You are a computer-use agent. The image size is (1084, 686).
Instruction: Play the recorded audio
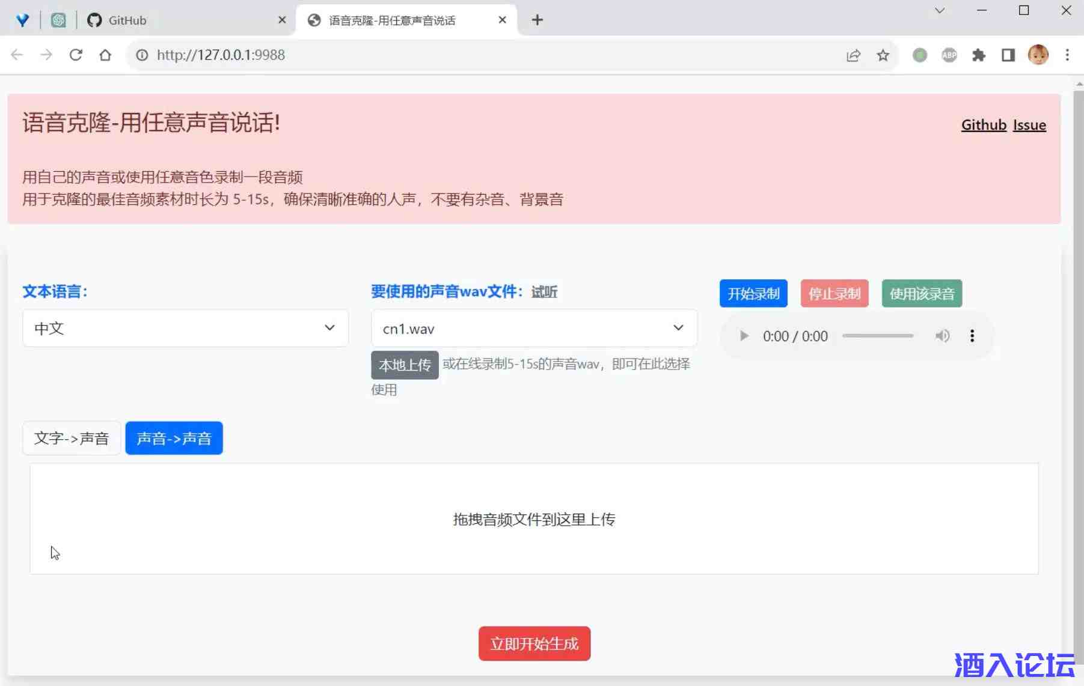coord(744,336)
